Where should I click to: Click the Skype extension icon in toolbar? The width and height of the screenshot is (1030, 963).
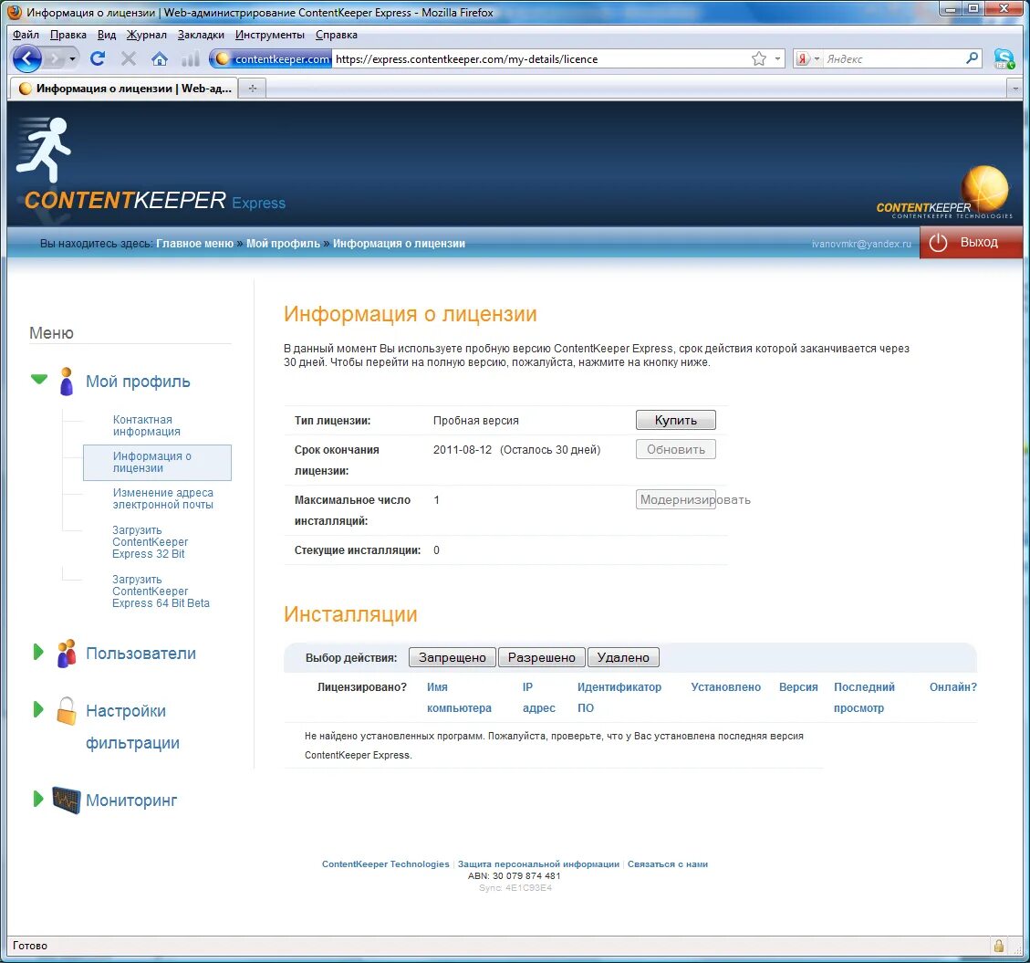coord(1004,59)
